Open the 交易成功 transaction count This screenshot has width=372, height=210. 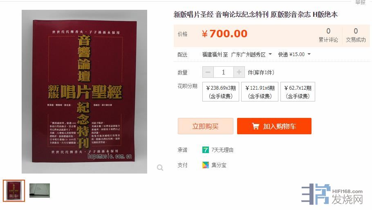(356, 35)
